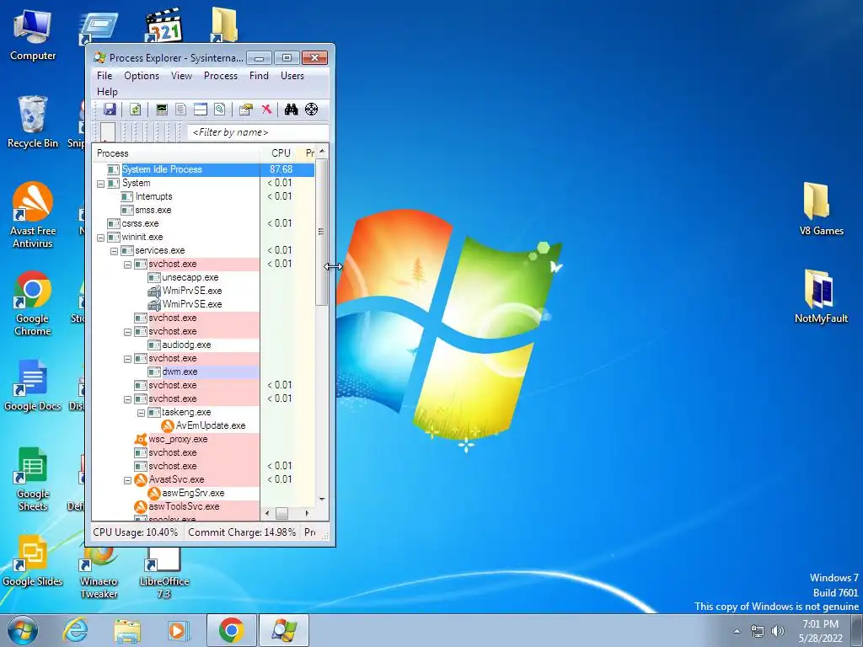Select the smss.exe process row

point(204,210)
